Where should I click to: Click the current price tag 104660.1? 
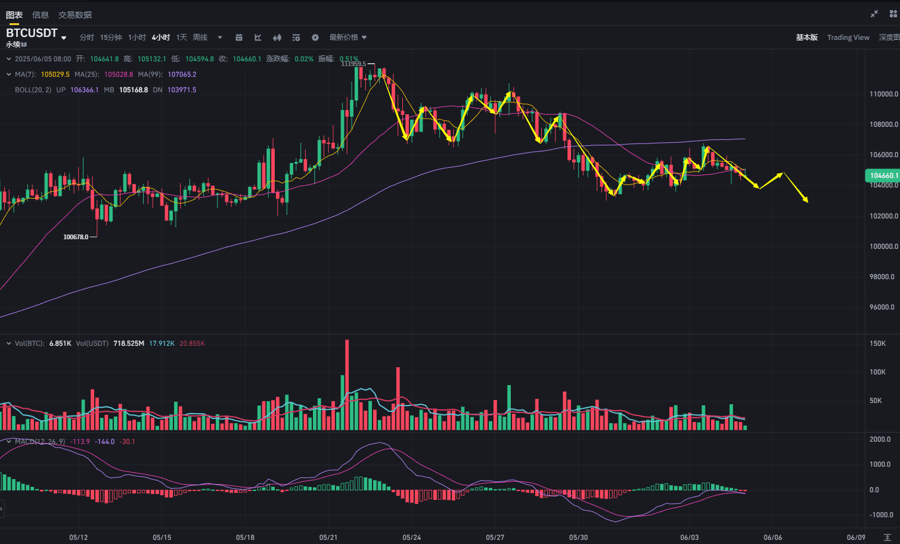pyautogui.click(x=883, y=175)
